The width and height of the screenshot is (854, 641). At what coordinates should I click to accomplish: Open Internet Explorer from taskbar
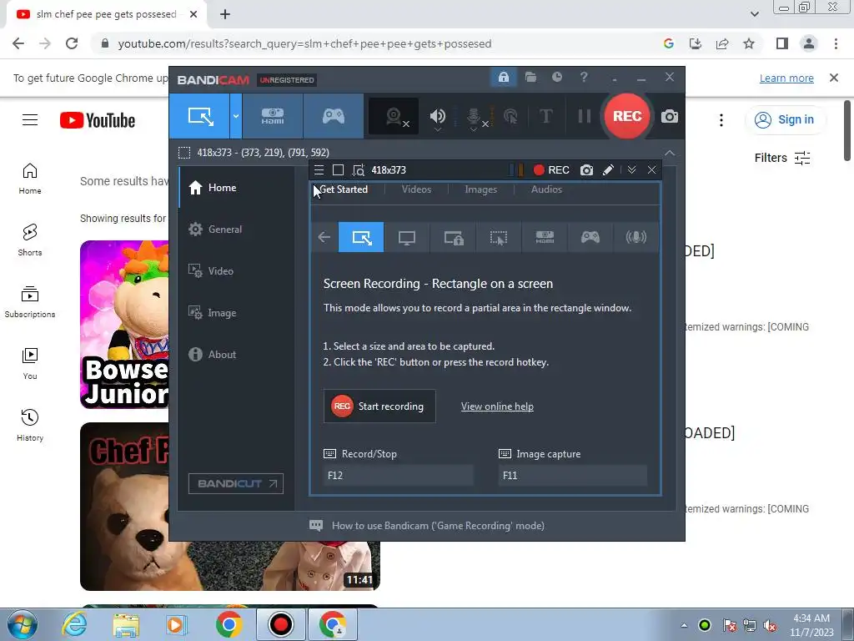click(x=74, y=624)
